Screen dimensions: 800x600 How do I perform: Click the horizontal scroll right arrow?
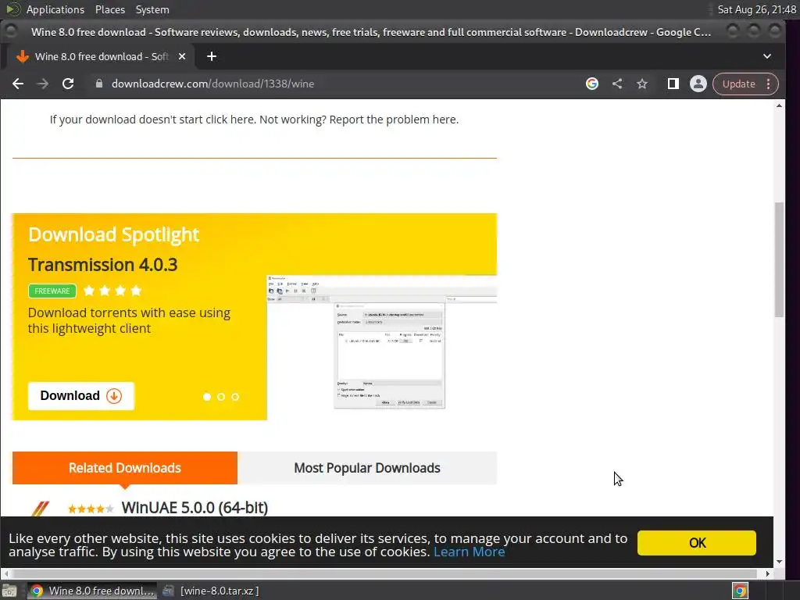[x=768, y=574]
